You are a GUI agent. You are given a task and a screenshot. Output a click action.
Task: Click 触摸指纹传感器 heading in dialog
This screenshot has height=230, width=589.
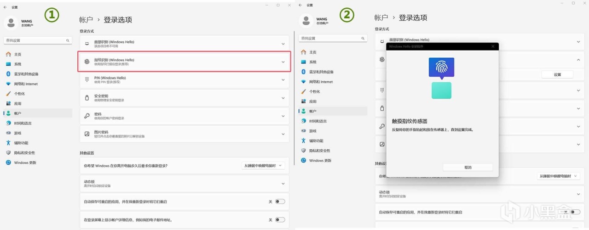click(410, 121)
